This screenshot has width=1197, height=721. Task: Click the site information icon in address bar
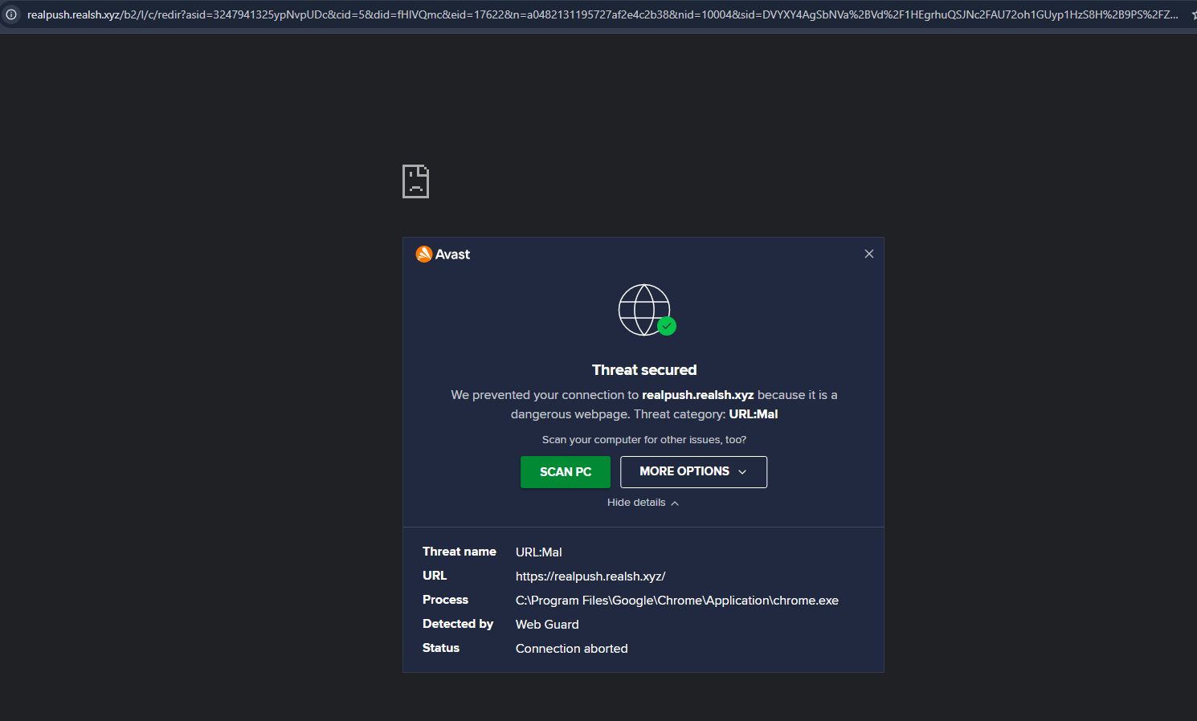tap(11, 14)
